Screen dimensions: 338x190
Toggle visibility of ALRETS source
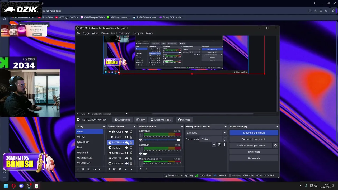(x=126, y=148)
